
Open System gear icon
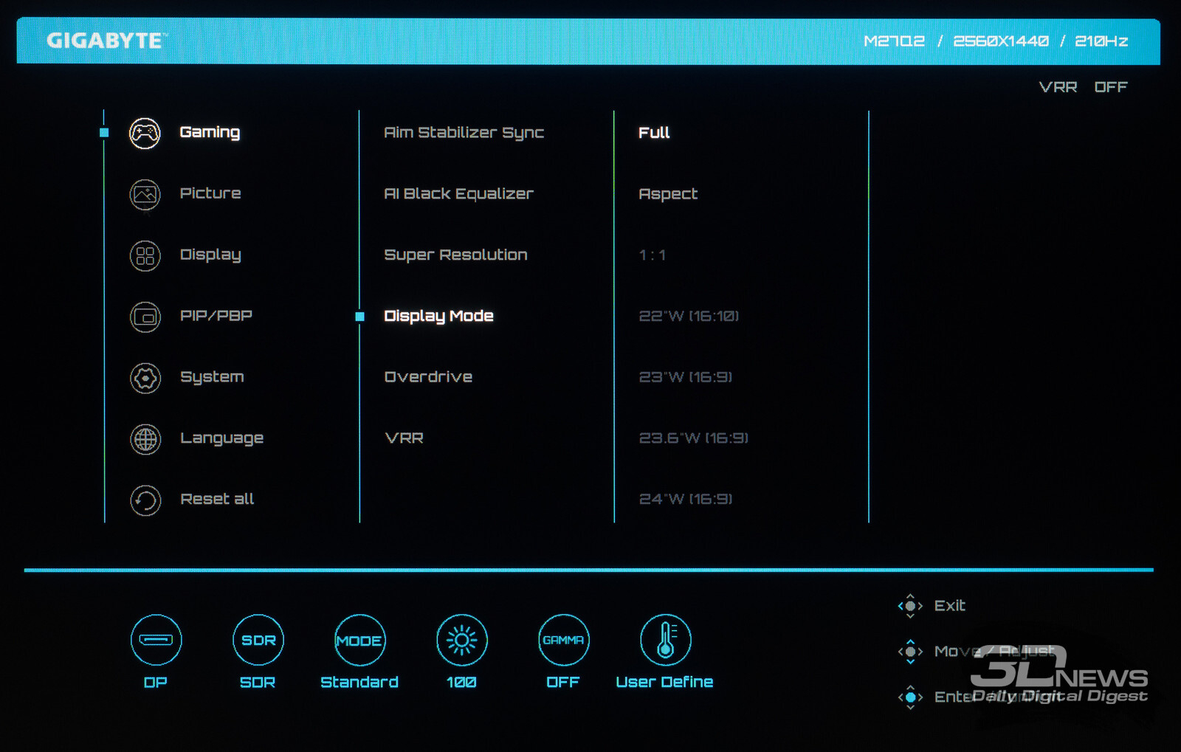[x=145, y=379]
